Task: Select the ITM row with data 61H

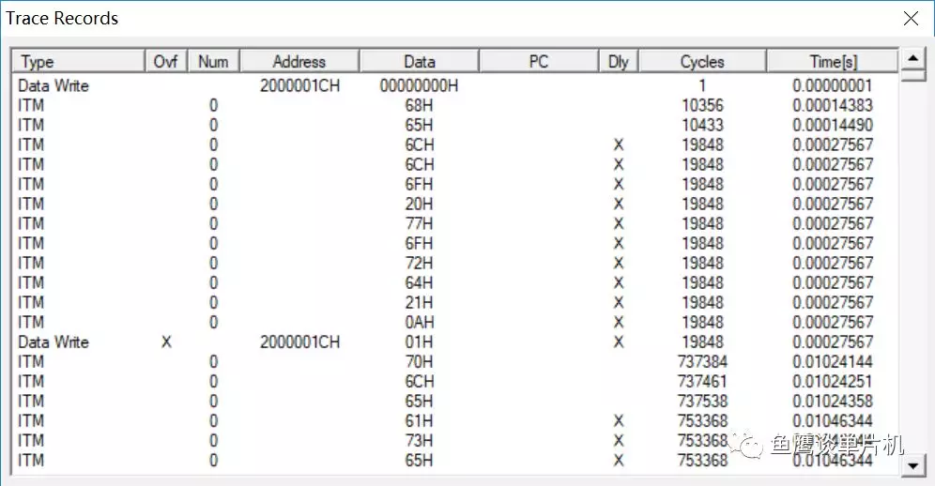Action: [x=454, y=421]
